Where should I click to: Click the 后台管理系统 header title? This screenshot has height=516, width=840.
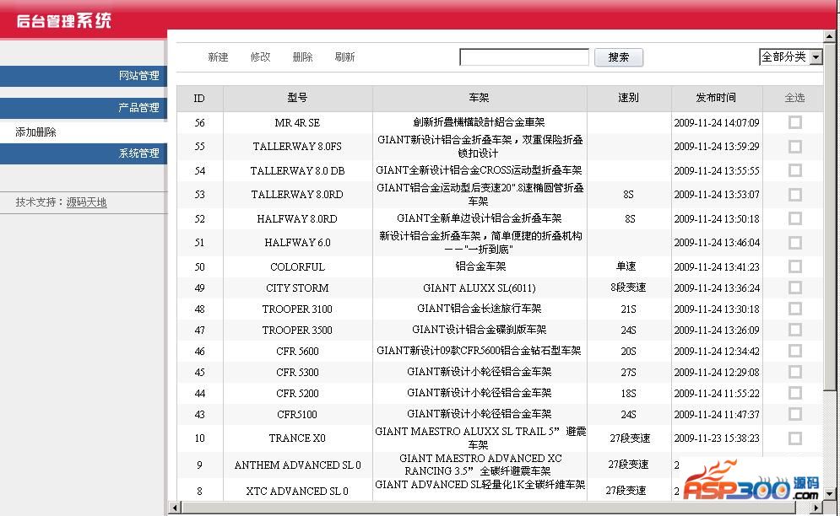tap(63, 20)
